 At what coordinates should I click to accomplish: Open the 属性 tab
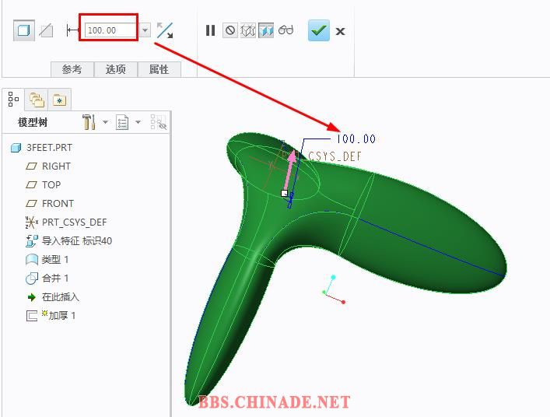coord(159,69)
